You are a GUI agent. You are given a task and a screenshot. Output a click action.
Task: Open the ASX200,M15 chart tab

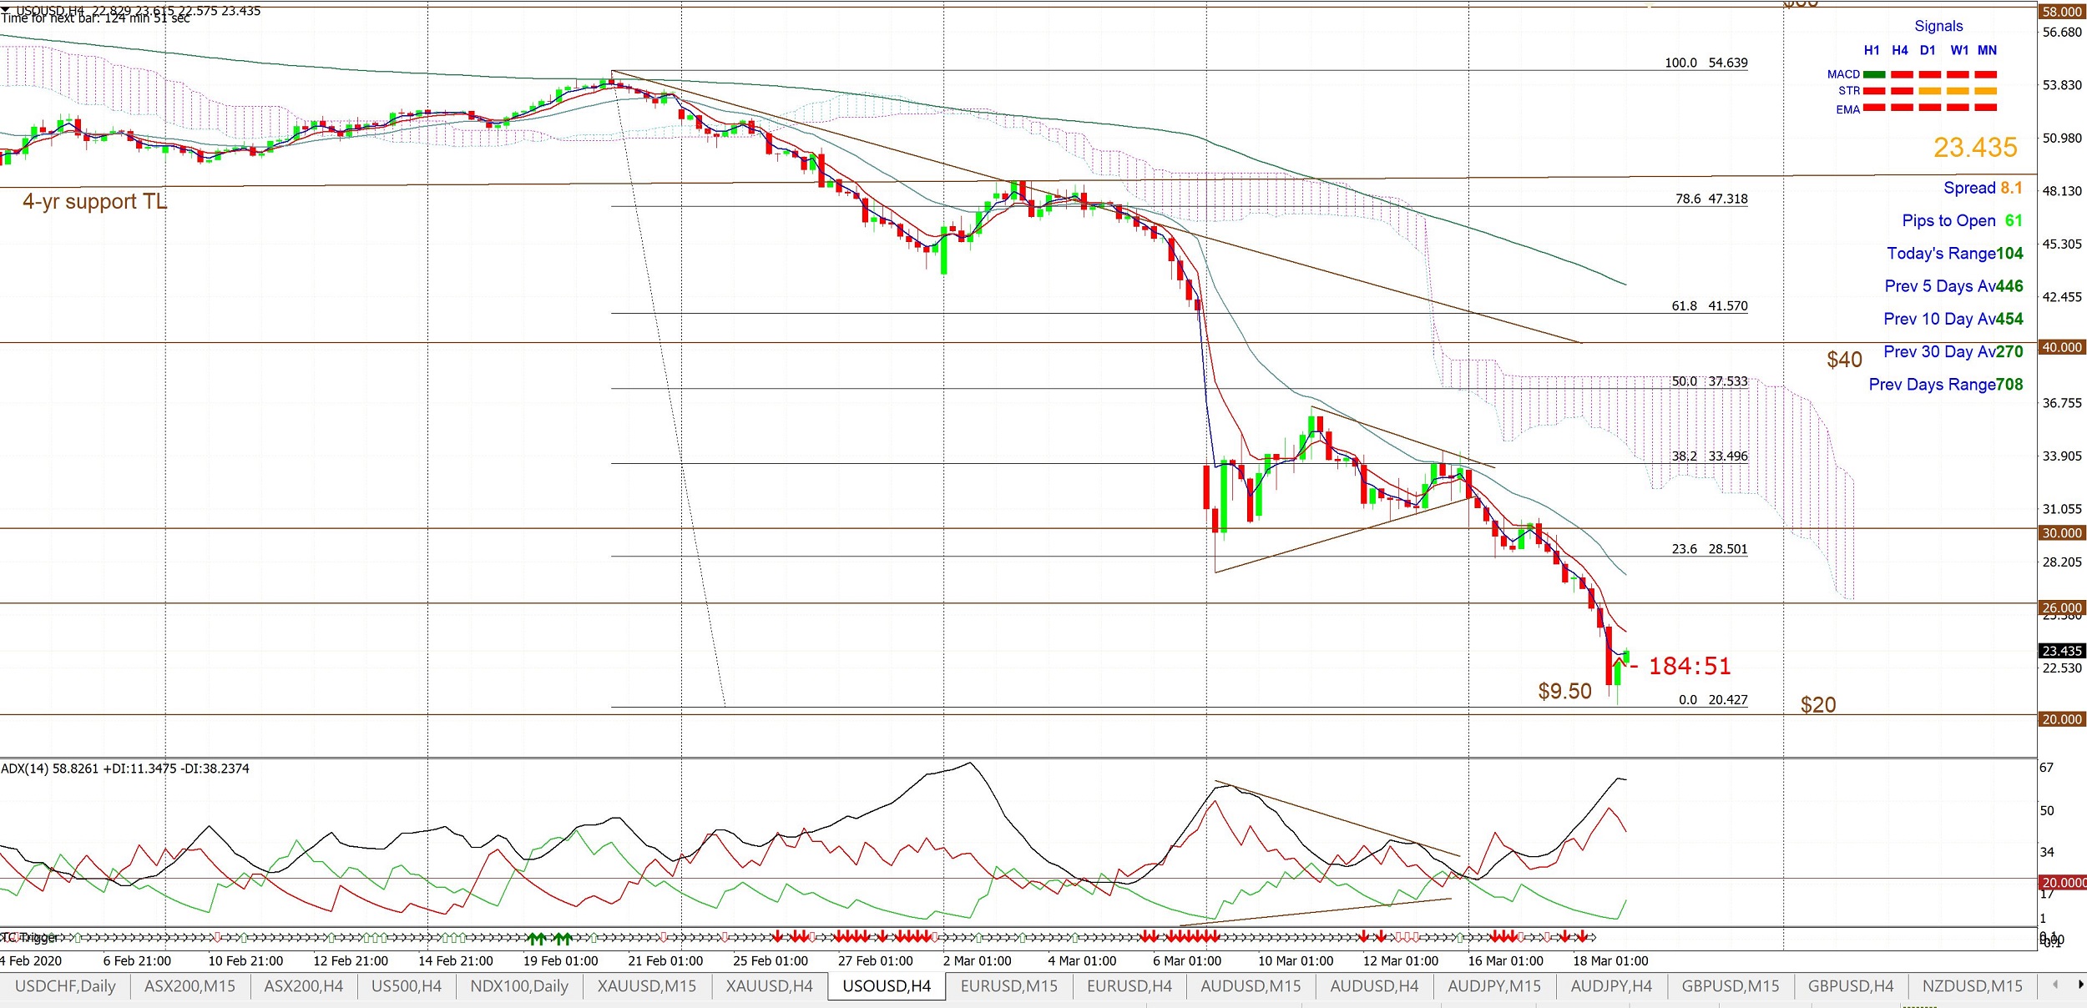coord(190,986)
